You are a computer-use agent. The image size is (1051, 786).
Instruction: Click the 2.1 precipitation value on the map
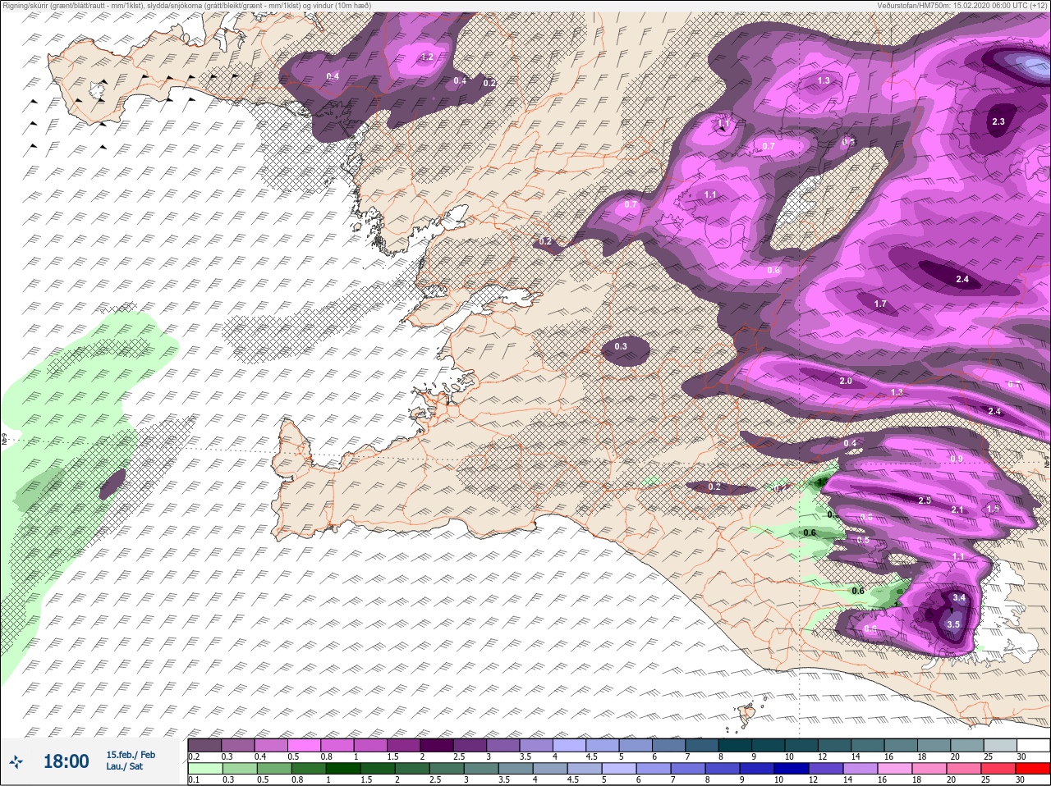[957, 510]
